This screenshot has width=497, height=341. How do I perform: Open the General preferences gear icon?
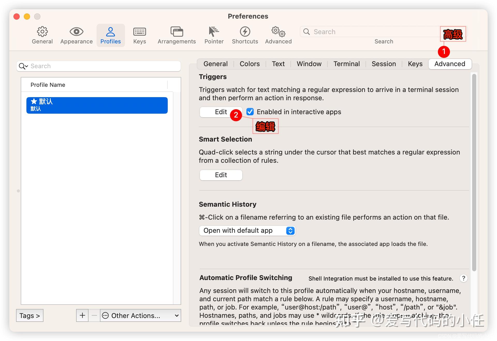tap(42, 32)
